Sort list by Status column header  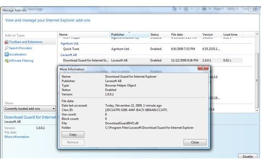(x=159, y=34)
